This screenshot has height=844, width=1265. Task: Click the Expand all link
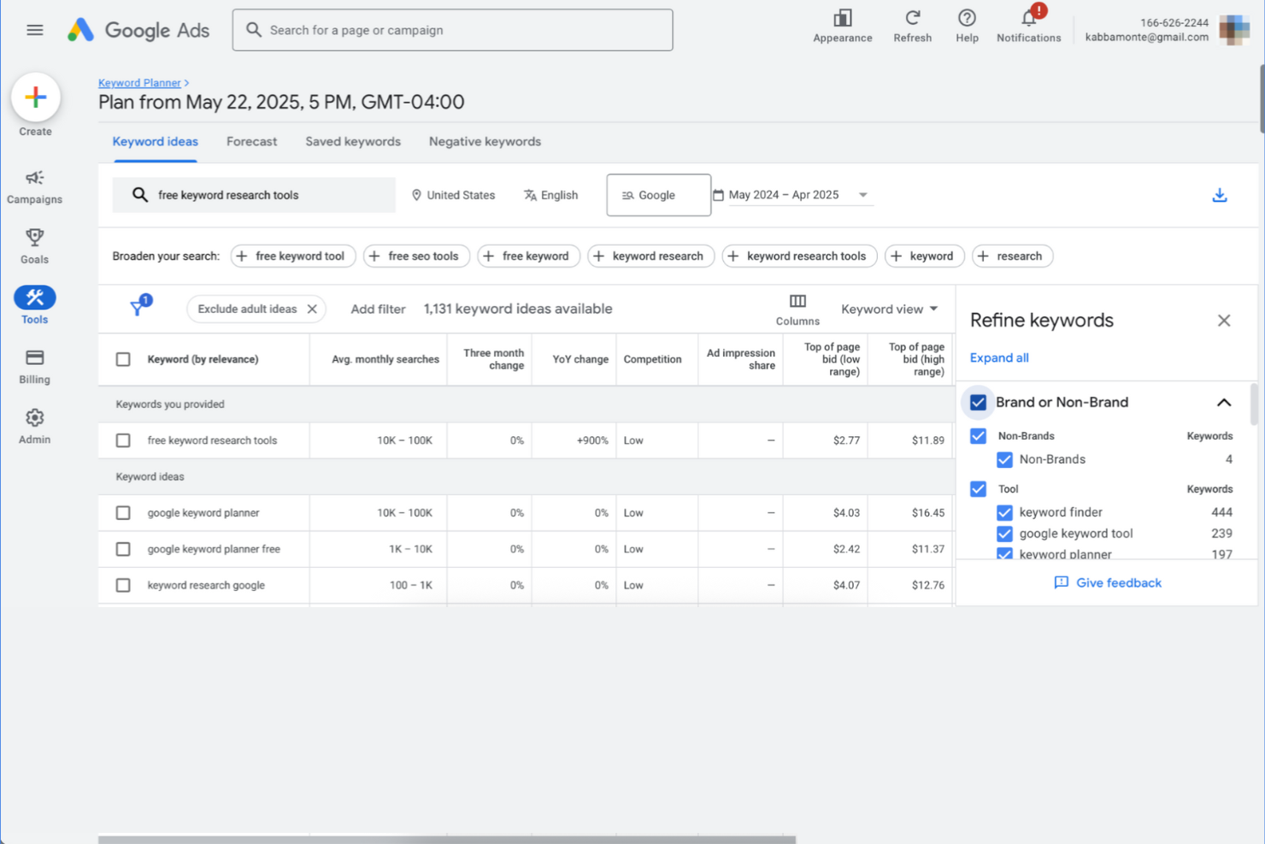click(x=998, y=357)
